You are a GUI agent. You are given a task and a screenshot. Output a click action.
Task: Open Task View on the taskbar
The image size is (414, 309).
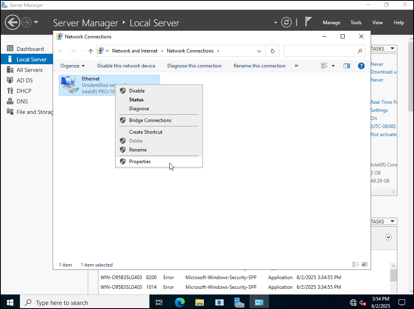click(159, 303)
